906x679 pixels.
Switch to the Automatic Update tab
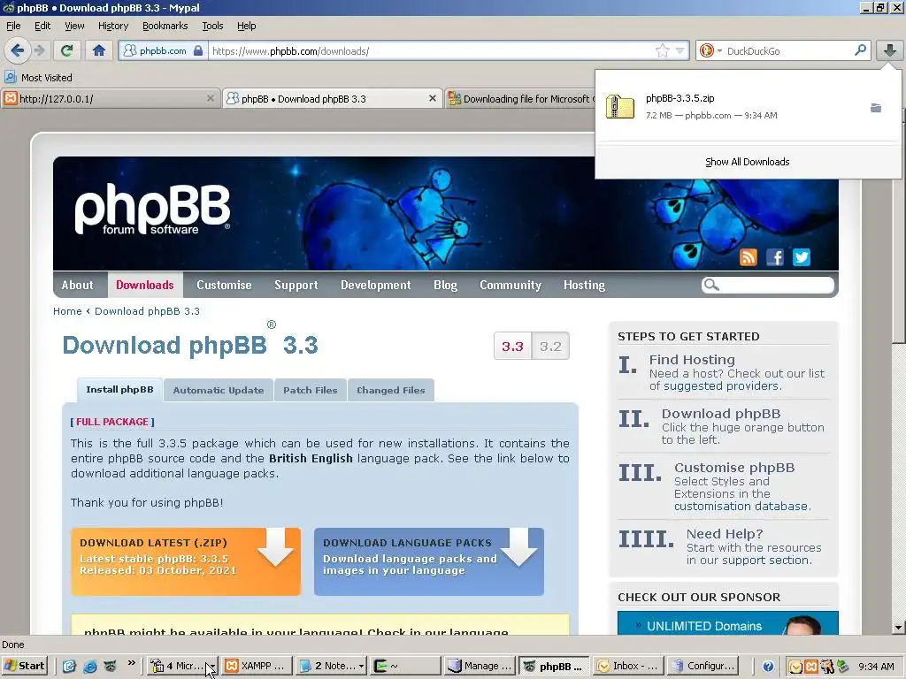tap(219, 390)
